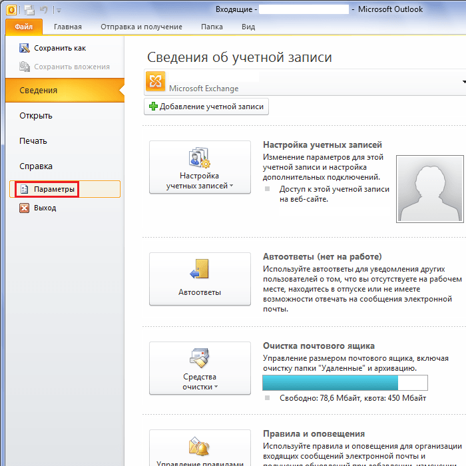Switch to the Вид tab
Viewport: 466px width, 466px height.
click(x=248, y=27)
